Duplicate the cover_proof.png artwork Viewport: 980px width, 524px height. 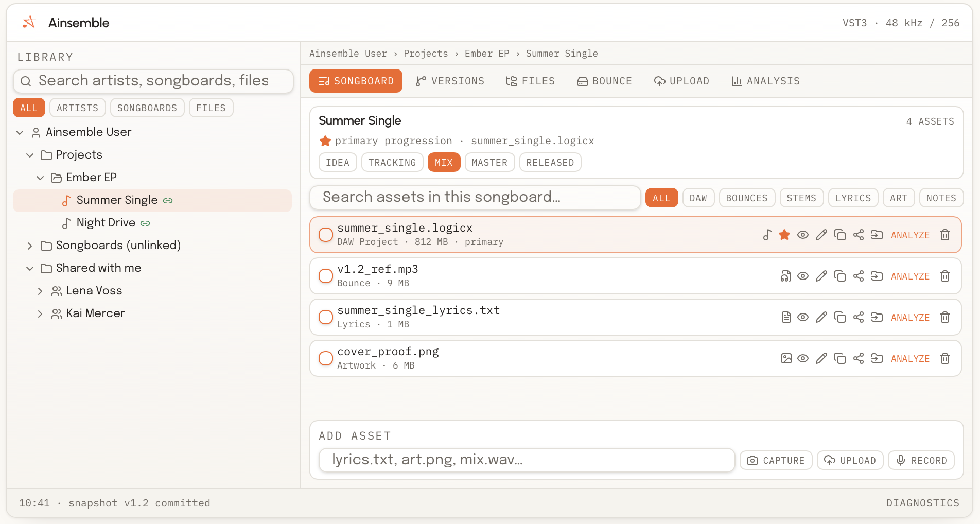click(840, 359)
